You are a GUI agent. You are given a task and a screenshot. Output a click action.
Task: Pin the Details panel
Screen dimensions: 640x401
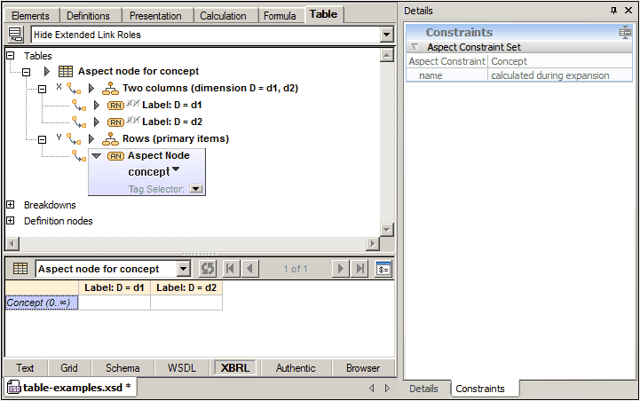(x=613, y=10)
